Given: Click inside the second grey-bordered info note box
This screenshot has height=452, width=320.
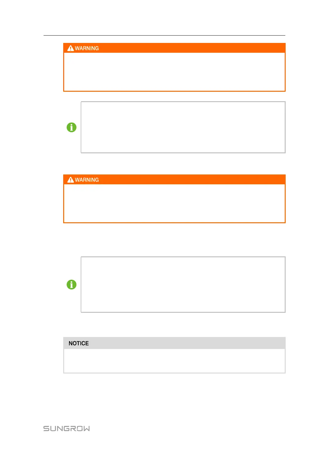Looking at the screenshot, I should pyautogui.click(x=183, y=285).
